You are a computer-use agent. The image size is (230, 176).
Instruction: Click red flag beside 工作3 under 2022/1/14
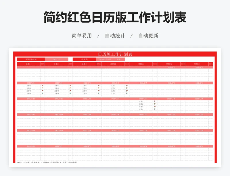coord(155,107)
